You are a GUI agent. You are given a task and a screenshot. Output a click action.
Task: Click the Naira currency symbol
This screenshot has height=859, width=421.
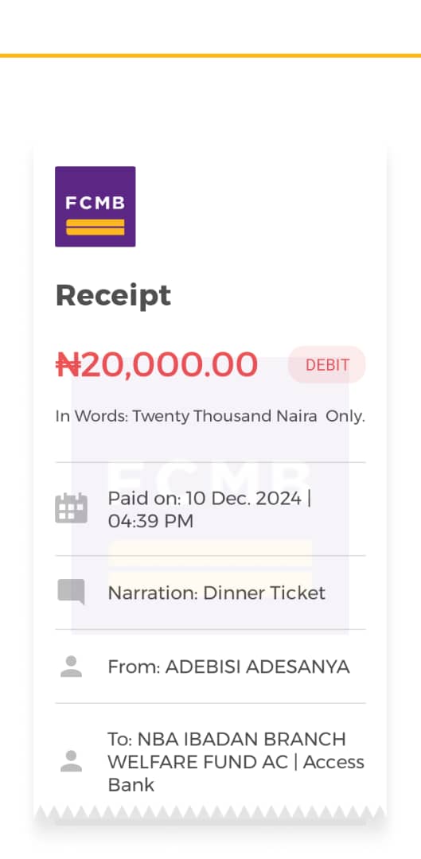(x=68, y=365)
